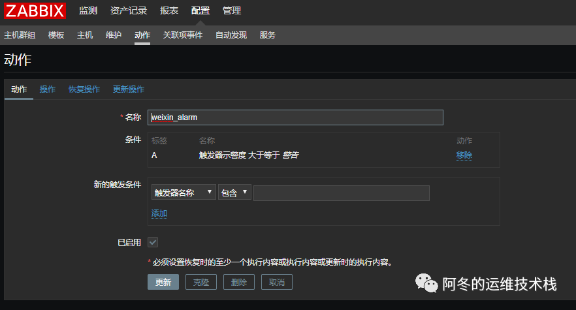
Task: Toggle the 已启用 checkbox
Action: 153,242
